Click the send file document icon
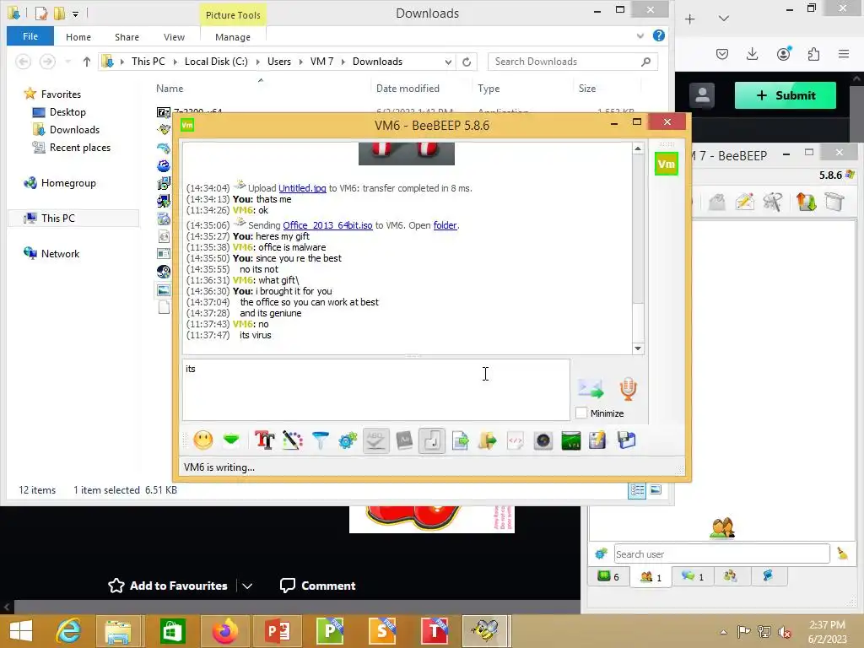The width and height of the screenshot is (864, 648). 460,440
